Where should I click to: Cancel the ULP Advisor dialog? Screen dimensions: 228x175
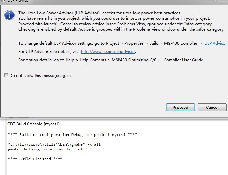[212, 107]
